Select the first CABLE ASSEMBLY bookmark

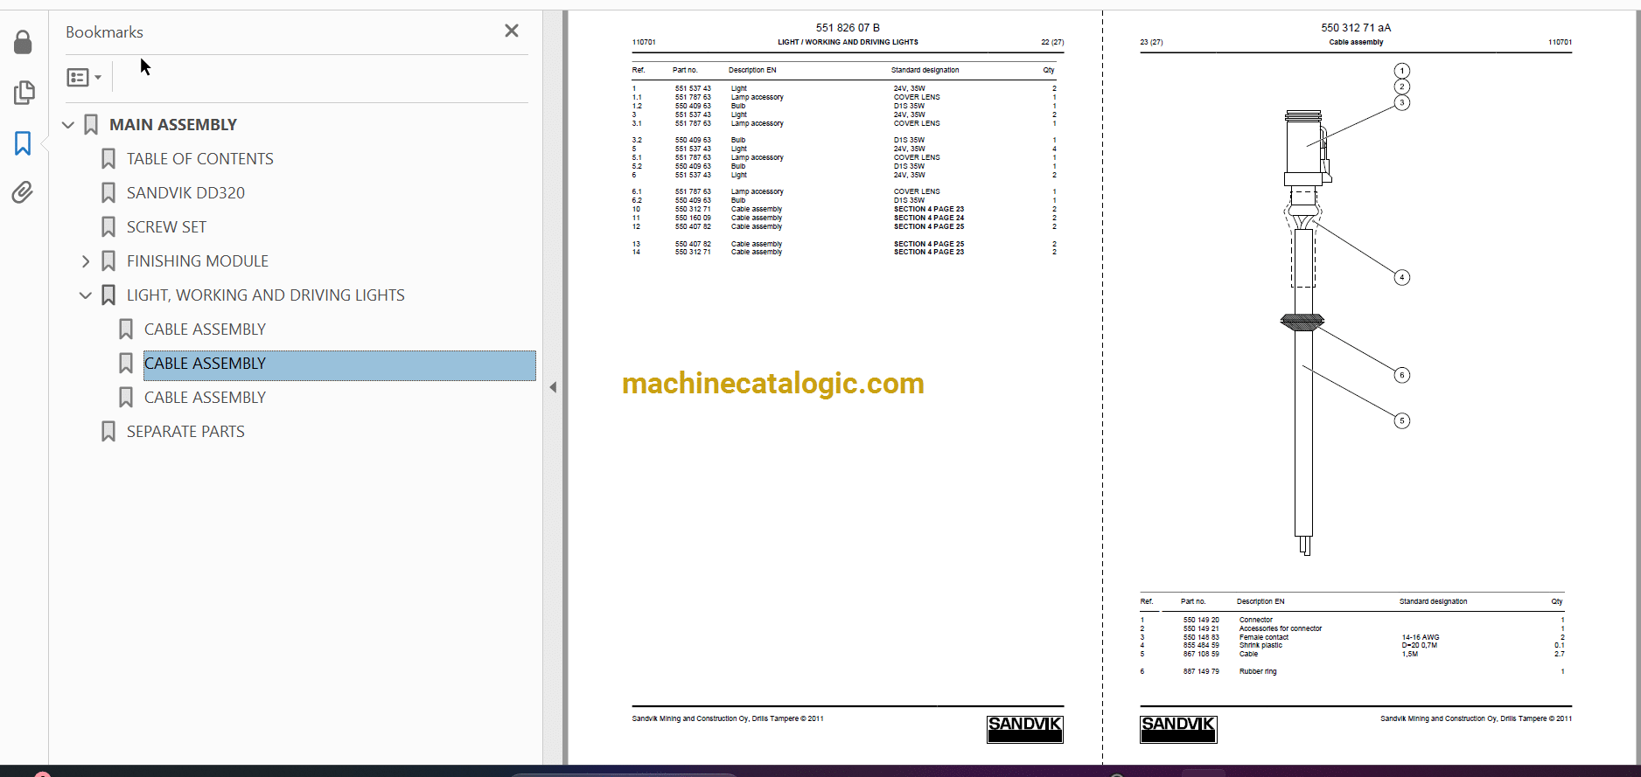[205, 330]
